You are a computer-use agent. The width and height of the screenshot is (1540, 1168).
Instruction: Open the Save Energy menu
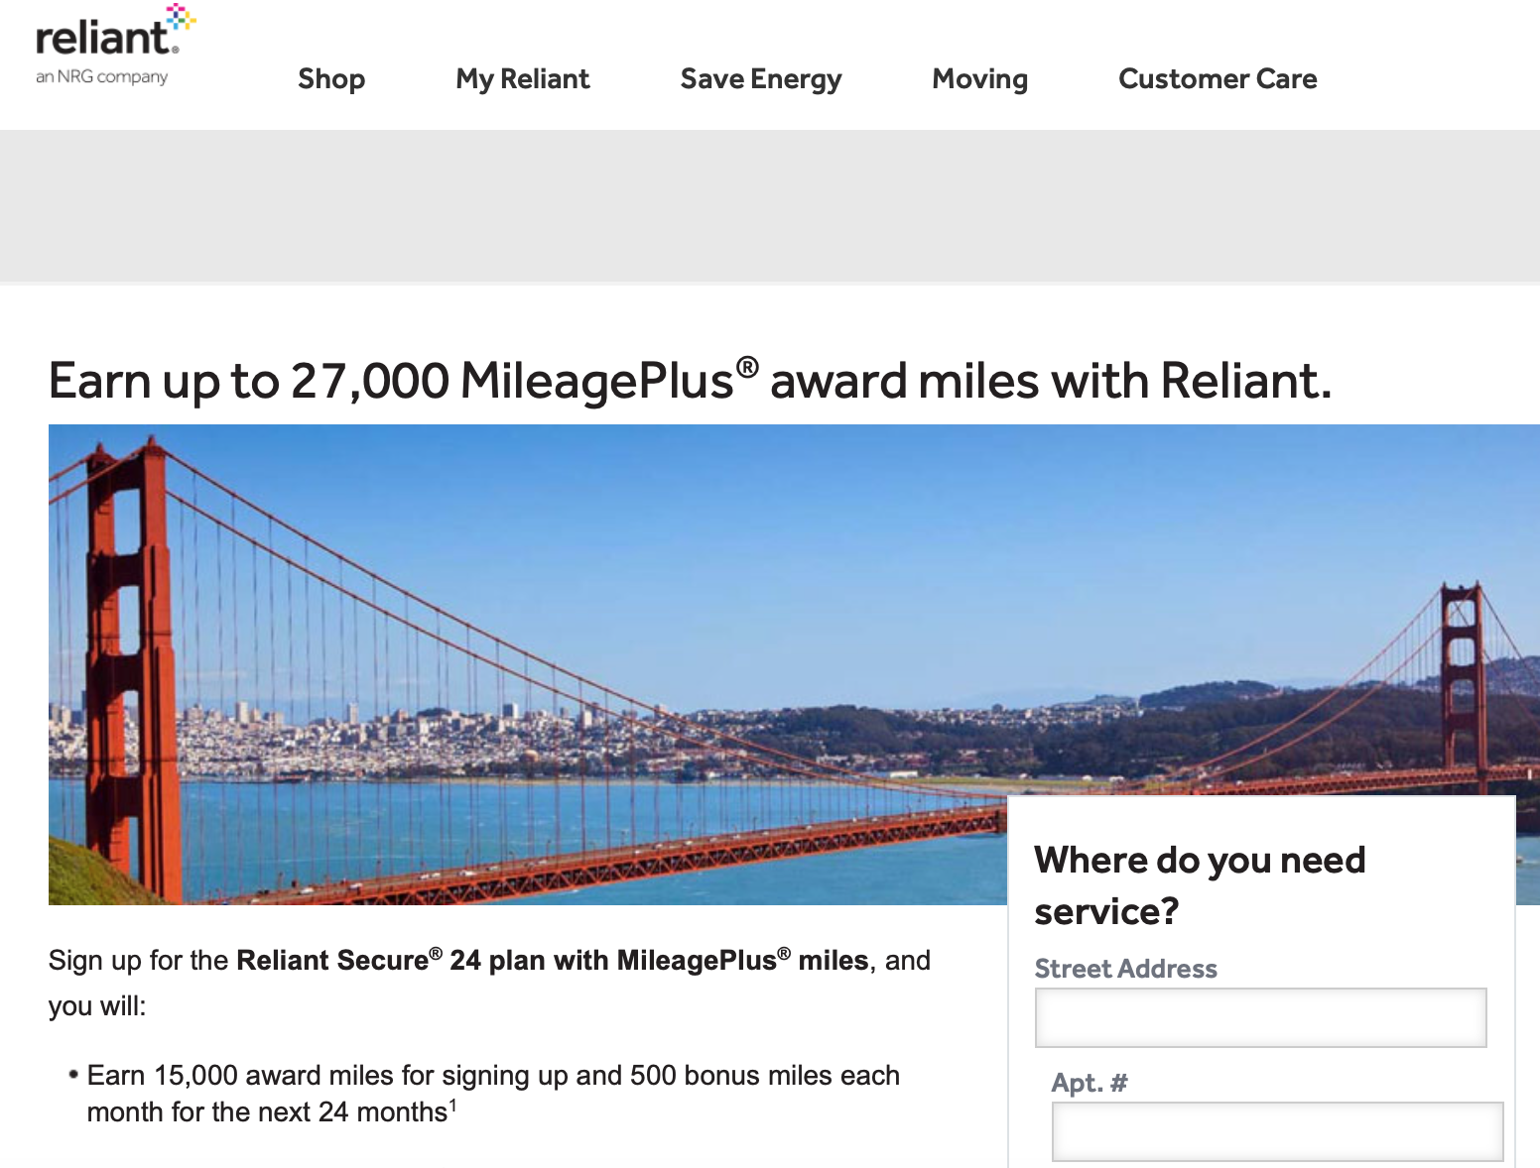pyautogui.click(x=760, y=79)
